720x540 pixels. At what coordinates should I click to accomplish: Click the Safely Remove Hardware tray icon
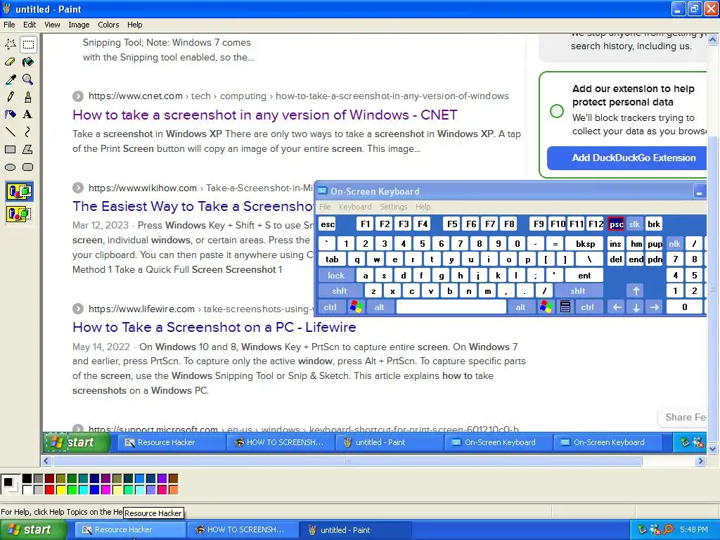point(642,530)
